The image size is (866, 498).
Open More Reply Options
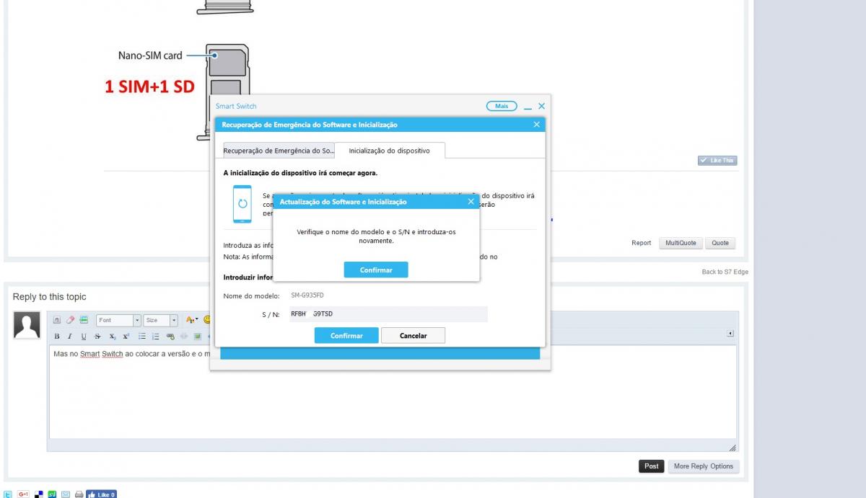coord(703,466)
